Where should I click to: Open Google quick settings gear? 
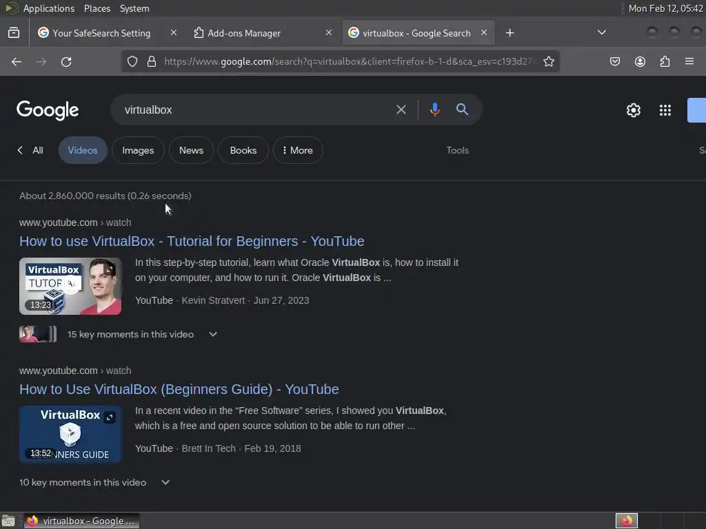point(634,110)
